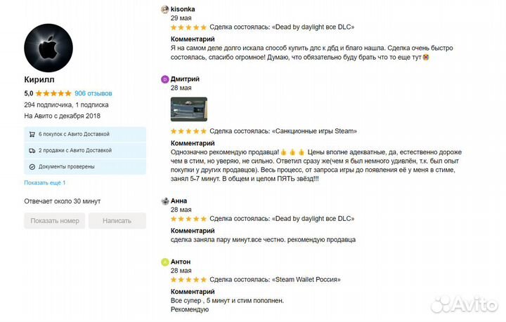Click the Avito logo watermark
The width and height of the screenshot is (506, 322).
click(464, 304)
